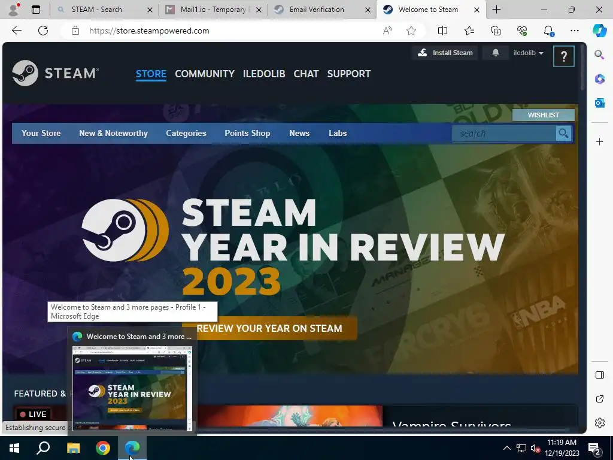Screen dimensions: 613x460
Task: Add this page to favorites star
Action: tap(411, 31)
